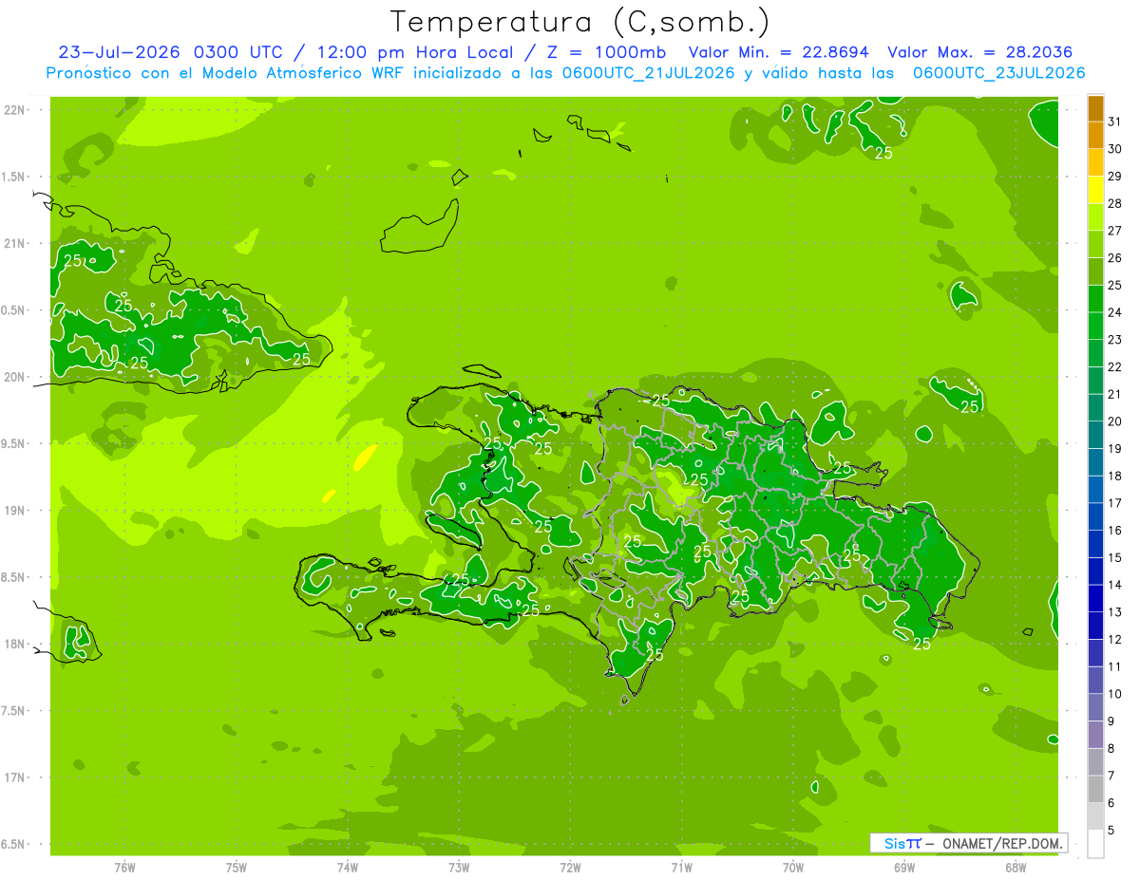Click the '23' colorbar value

point(1114,340)
